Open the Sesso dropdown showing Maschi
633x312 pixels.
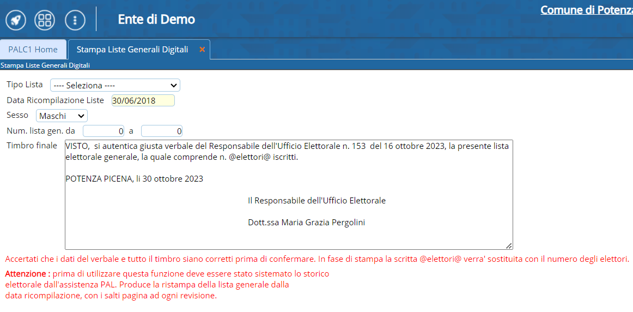[62, 116]
